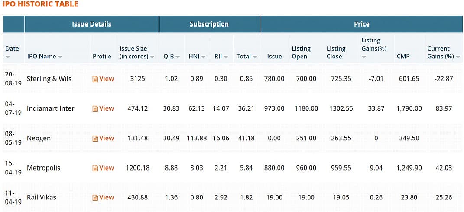Click the Metropolis profile document icon

coord(95,168)
